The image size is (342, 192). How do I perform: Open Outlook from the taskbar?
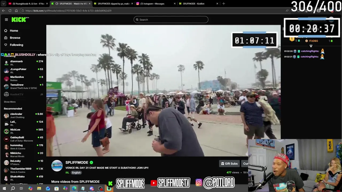[48, 189]
